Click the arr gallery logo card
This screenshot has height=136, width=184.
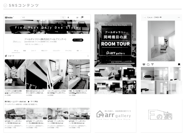click(115, 116)
